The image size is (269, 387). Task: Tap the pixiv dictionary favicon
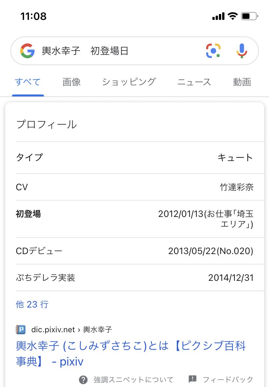21,329
